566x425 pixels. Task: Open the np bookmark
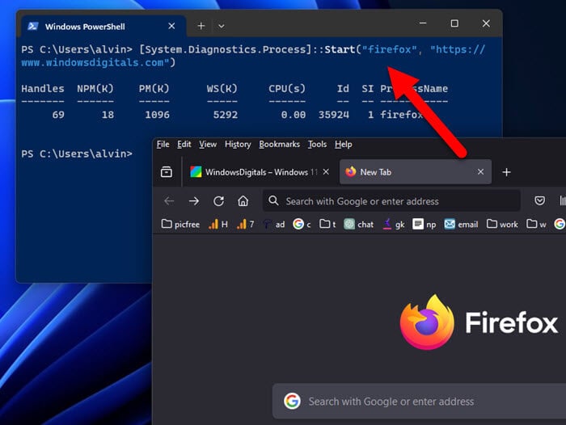pos(424,224)
